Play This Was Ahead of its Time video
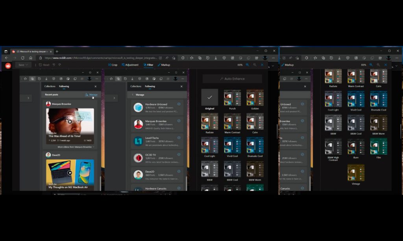The width and height of the screenshot is (403, 241). coord(70,122)
